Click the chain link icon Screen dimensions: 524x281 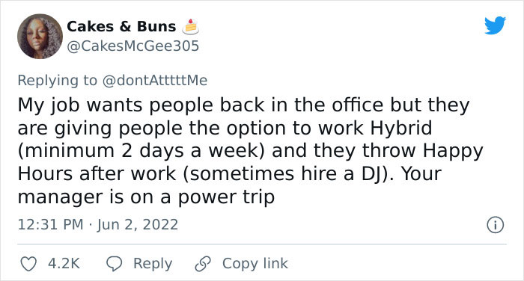(x=203, y=264)
